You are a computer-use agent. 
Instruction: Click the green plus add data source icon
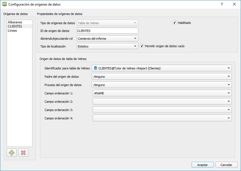pos(12,153)
